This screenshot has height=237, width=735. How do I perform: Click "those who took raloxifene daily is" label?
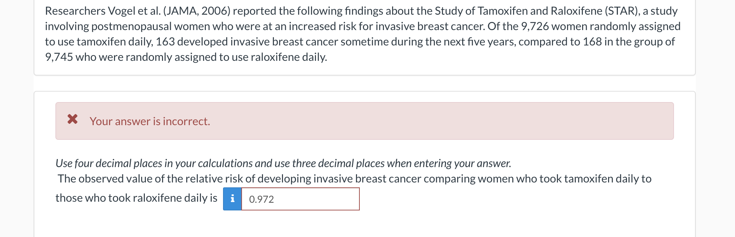tap(136, 198)
